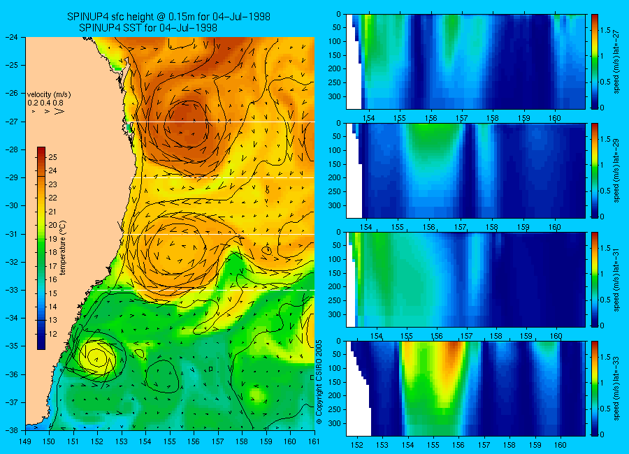The height and width of the screenshot is (454, 629).
Task: Click the closed height contour loop near latitude -36.5
Action: 162,376
